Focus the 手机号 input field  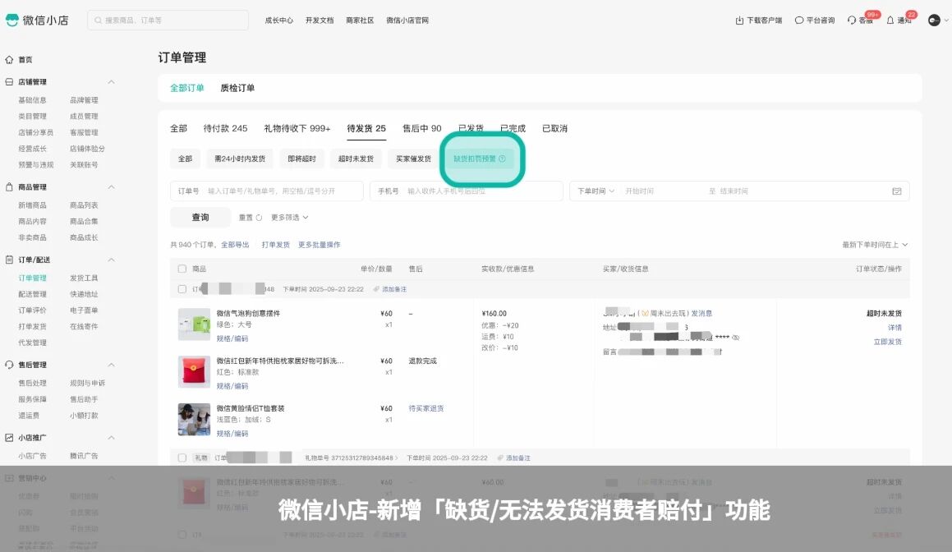(x=467, y=191)
